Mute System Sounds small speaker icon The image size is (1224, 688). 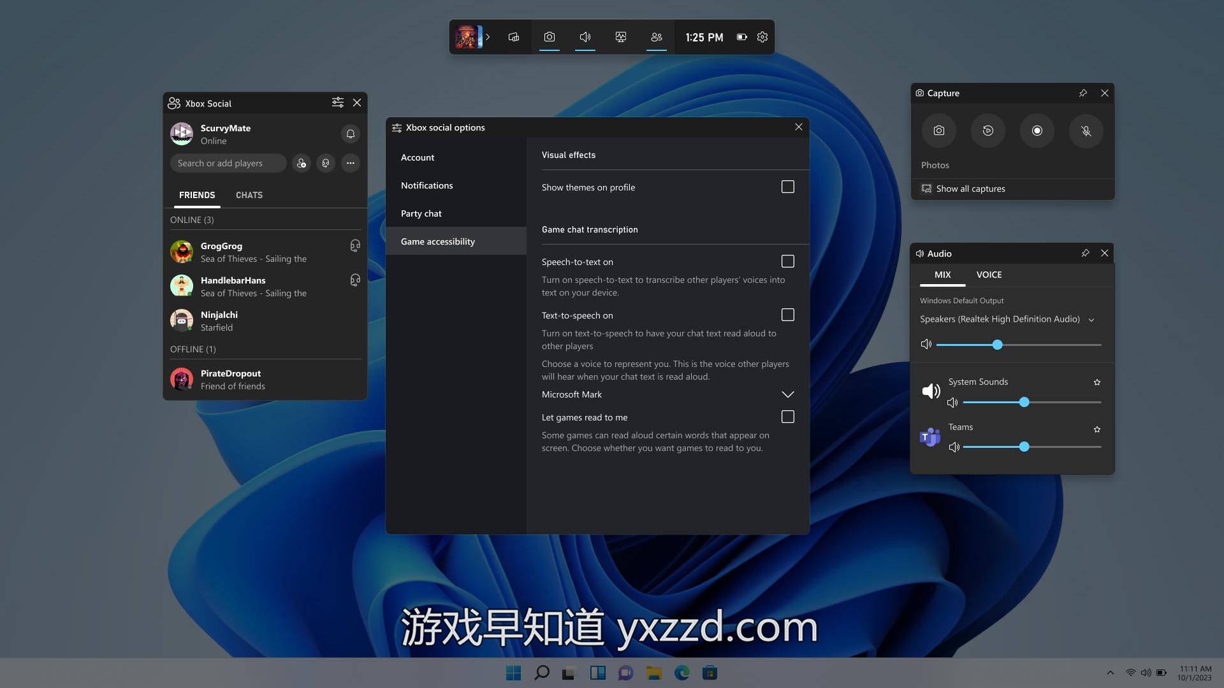952,403
